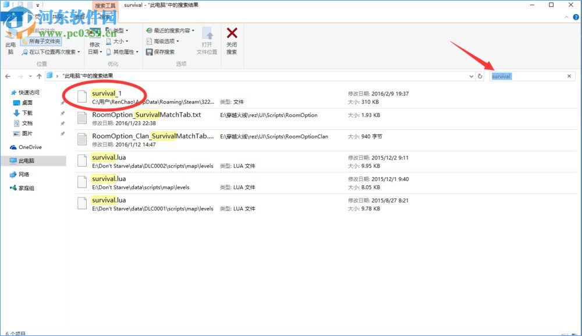This screenshot has width=582, height=336.
Task: Expand the 高级选项 dropdown
Action: tap(164, 41)
